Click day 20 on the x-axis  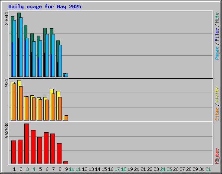pos(137,169)
